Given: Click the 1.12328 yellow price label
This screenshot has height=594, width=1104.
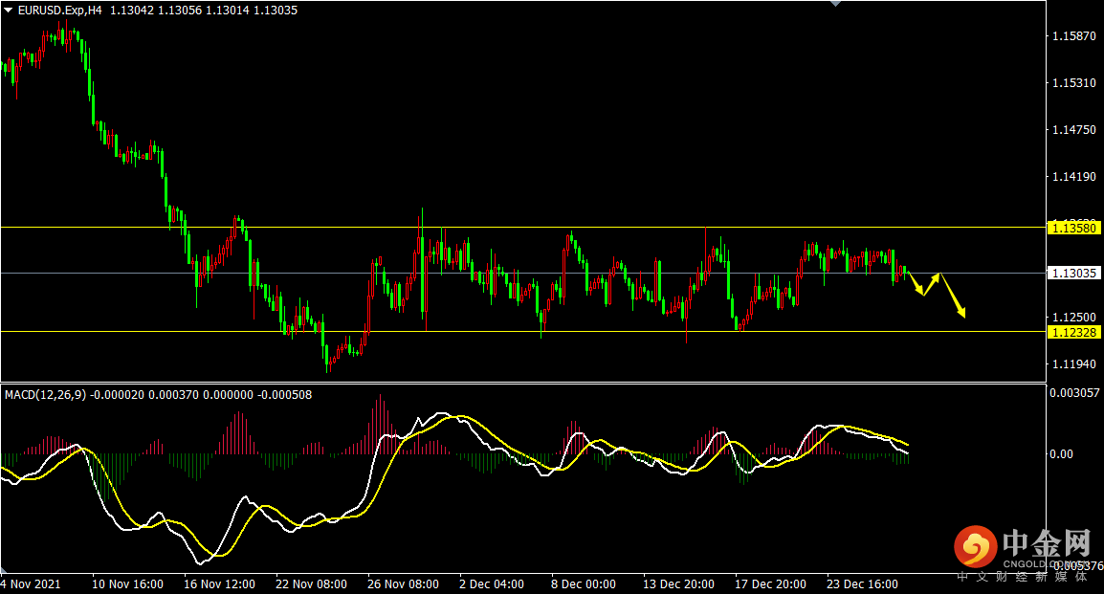Looking at the screenshot, I should [1073, 332].
